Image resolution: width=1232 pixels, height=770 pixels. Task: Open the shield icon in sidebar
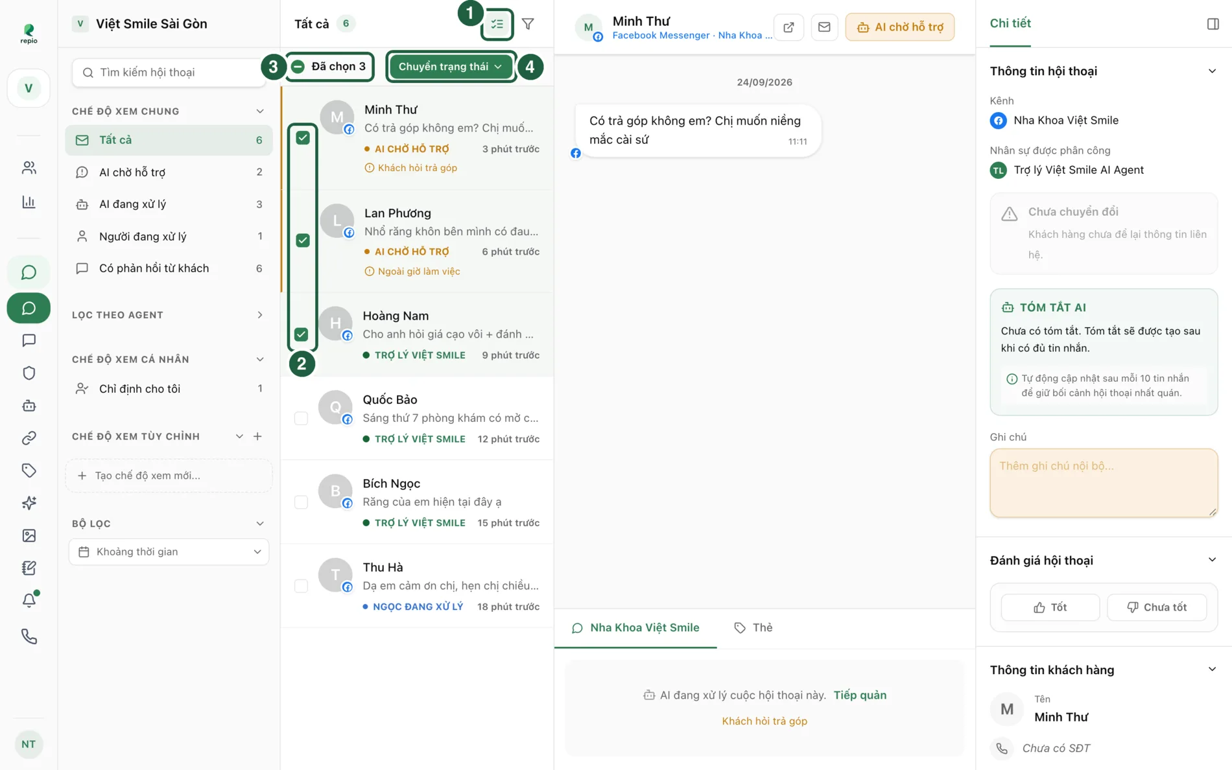point(29,373)
